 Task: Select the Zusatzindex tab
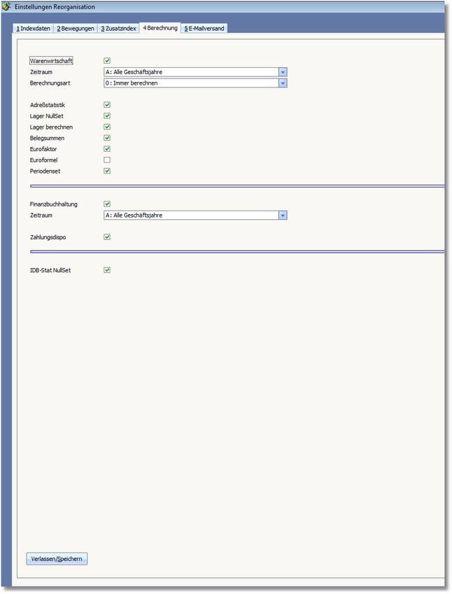pyautogui.click(x=118, y=29)
